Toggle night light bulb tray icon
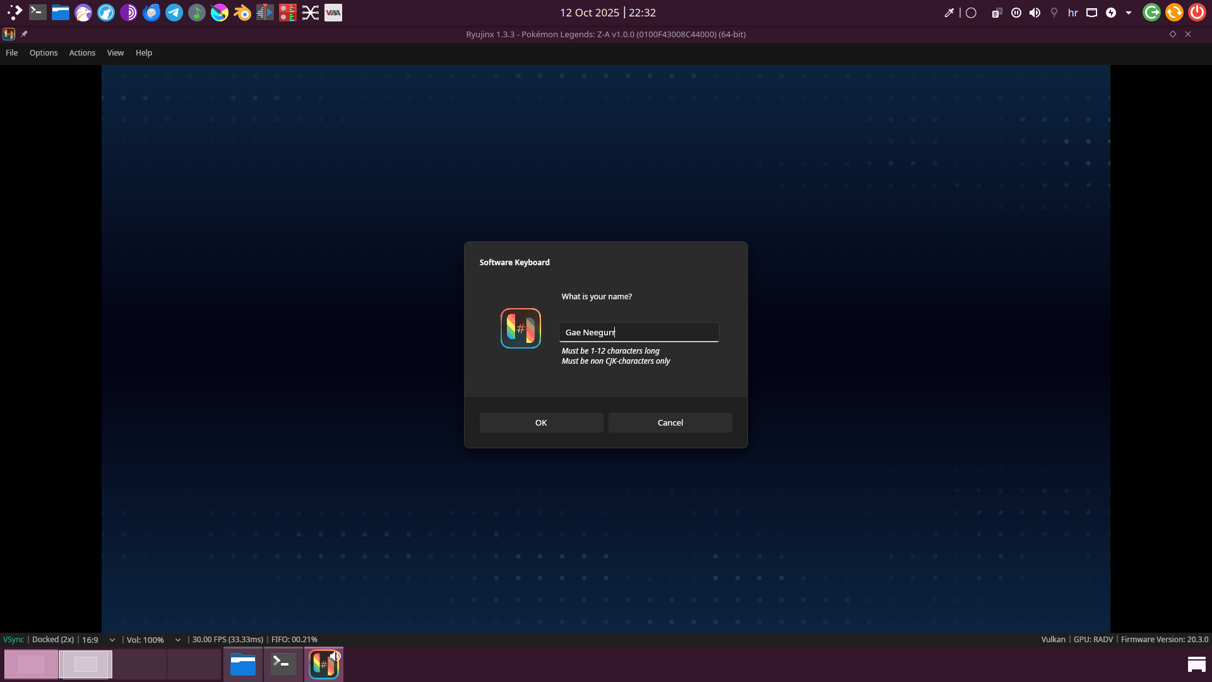 click(1054, 13)
